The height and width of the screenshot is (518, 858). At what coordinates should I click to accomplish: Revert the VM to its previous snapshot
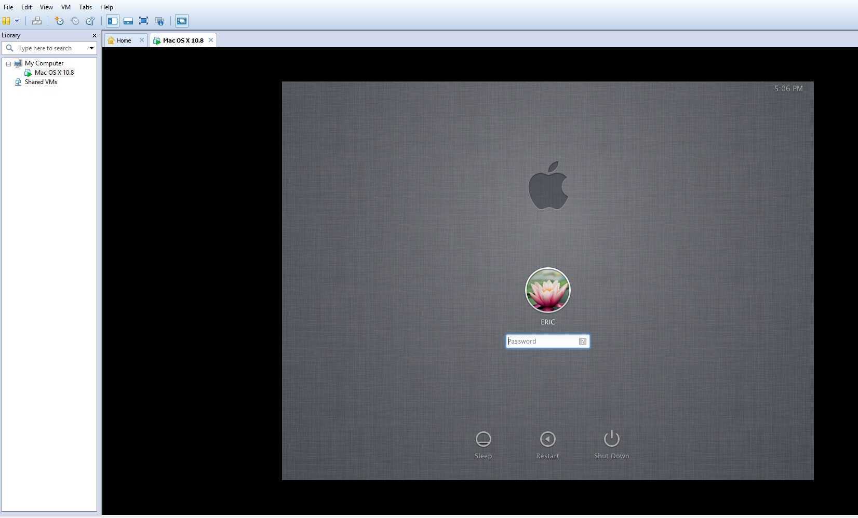(75, 21)
